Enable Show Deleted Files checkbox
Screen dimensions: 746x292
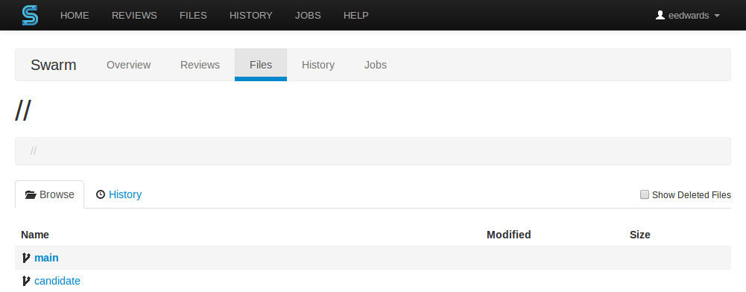pos(645,194)
